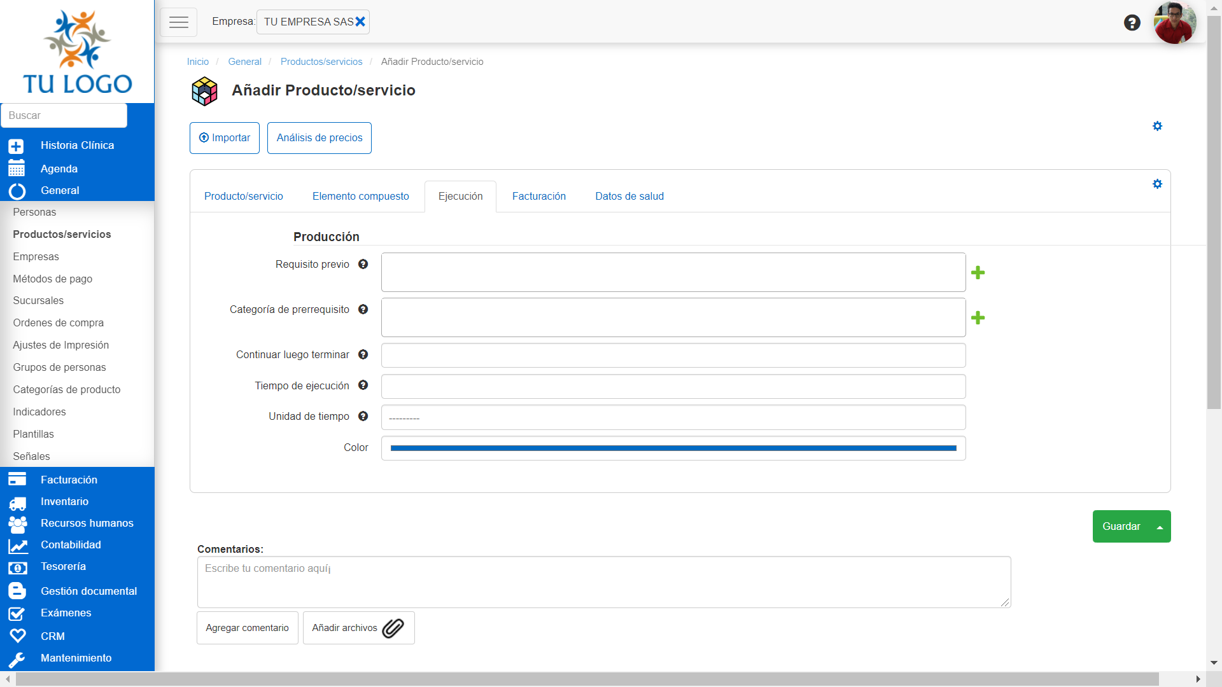Click the user profile photo avatar

(x=1174, y=23)
